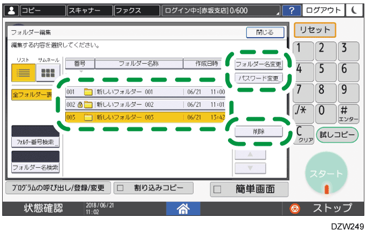Viewport: 366px width, 232px height.
Task: Tap the green Start button
Action: pyautogui.click(x=326, y=173)
